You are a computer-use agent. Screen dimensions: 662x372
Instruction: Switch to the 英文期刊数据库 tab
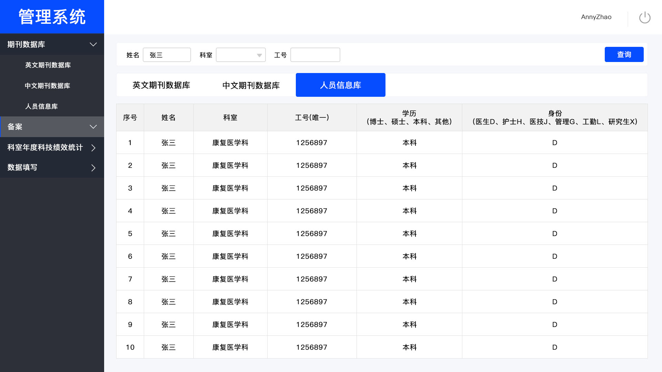161,85
